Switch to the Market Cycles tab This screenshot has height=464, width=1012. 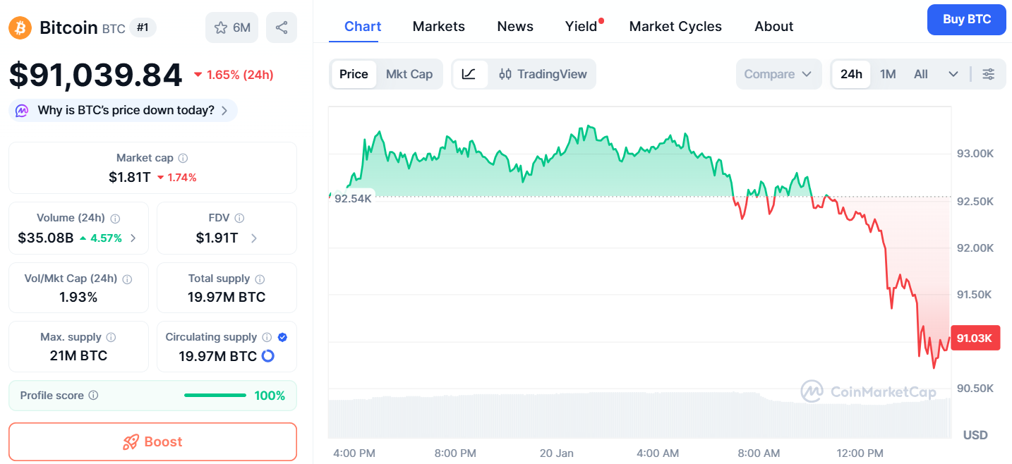tap(675, 26)
